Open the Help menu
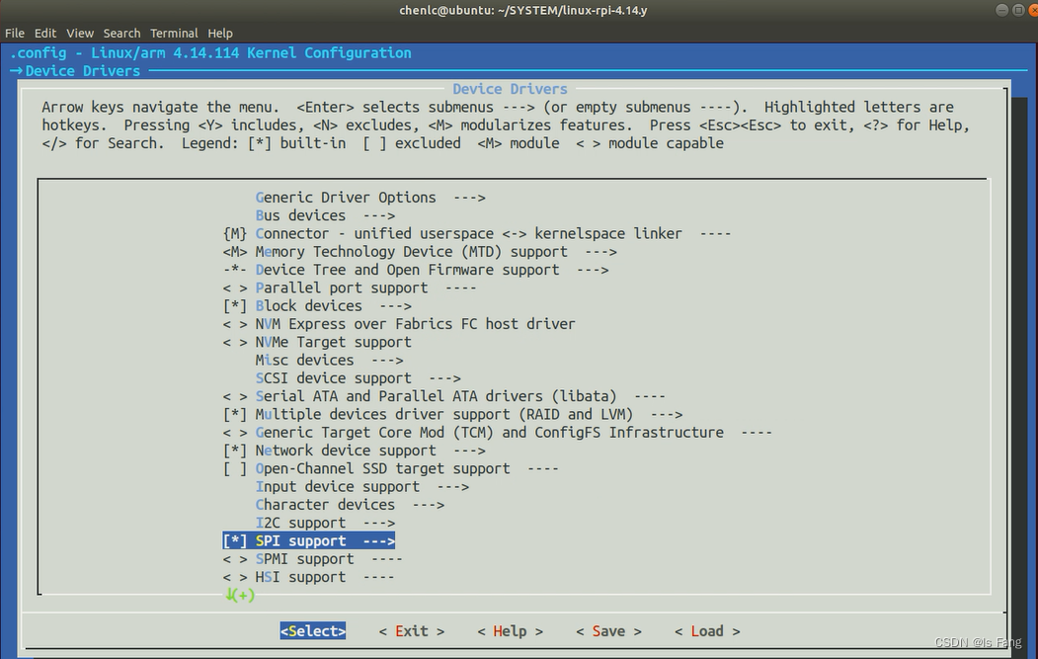This screenshot has width=1038, height=659. point(220,34)
